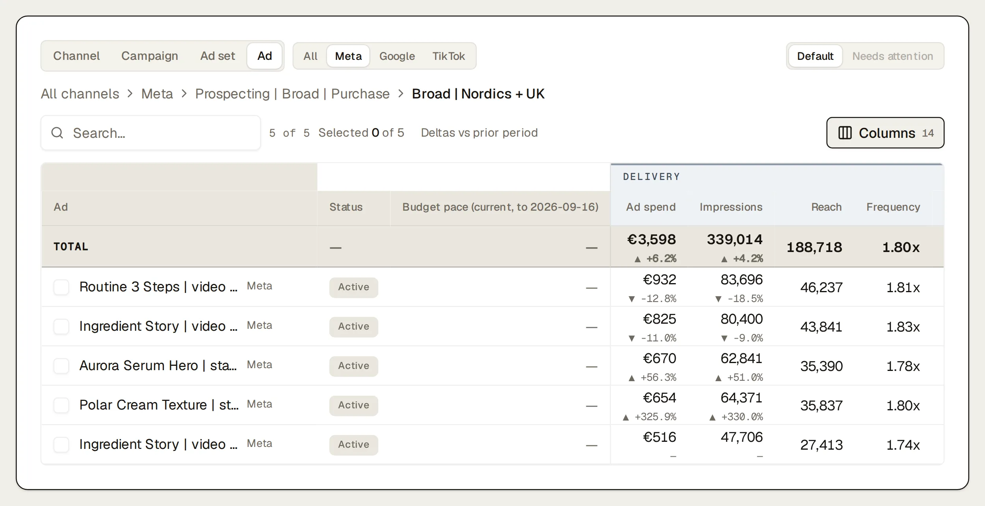The width and height of the screenshot is (985, 506).
Task: Click the 188,718 total reach value
Action: tap(814, 247)
